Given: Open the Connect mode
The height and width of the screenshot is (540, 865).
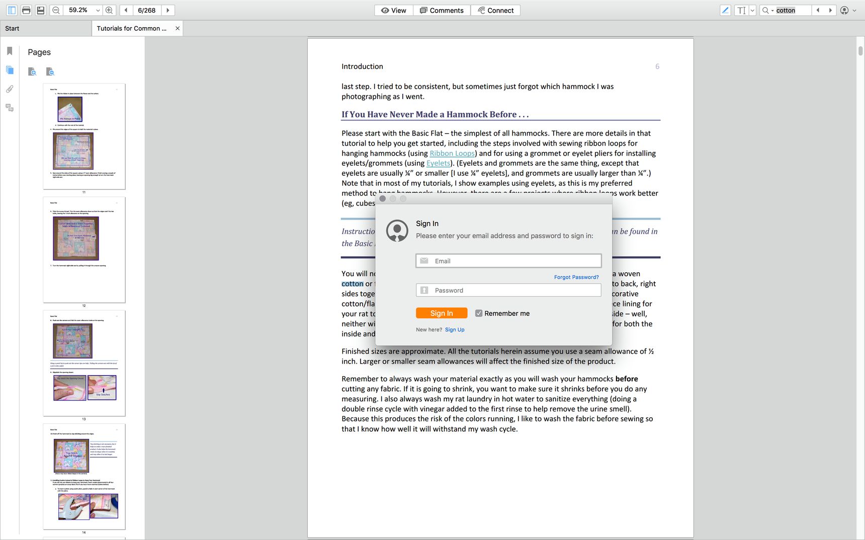Looking at the screenshot, I should pos(495,10).
